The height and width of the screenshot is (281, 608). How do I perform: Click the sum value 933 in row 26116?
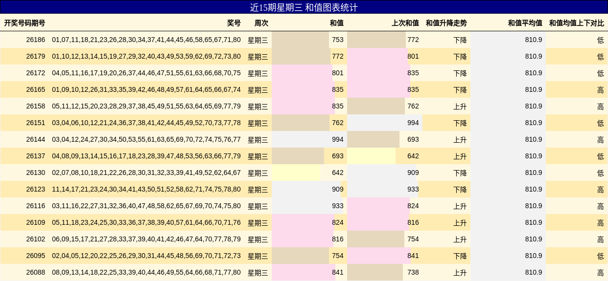[x=338, y=206]
